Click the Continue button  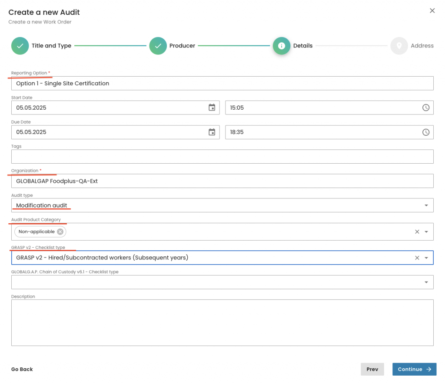(414, 369)
